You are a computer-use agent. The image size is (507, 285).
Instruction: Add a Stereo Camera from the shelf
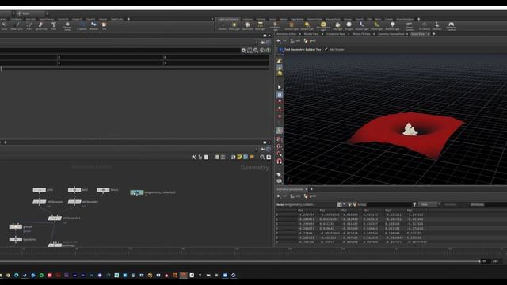[x=409, y=26]
